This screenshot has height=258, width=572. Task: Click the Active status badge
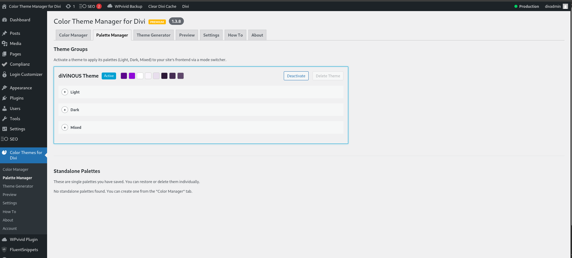pyautogui.click(x=109, y=76)
